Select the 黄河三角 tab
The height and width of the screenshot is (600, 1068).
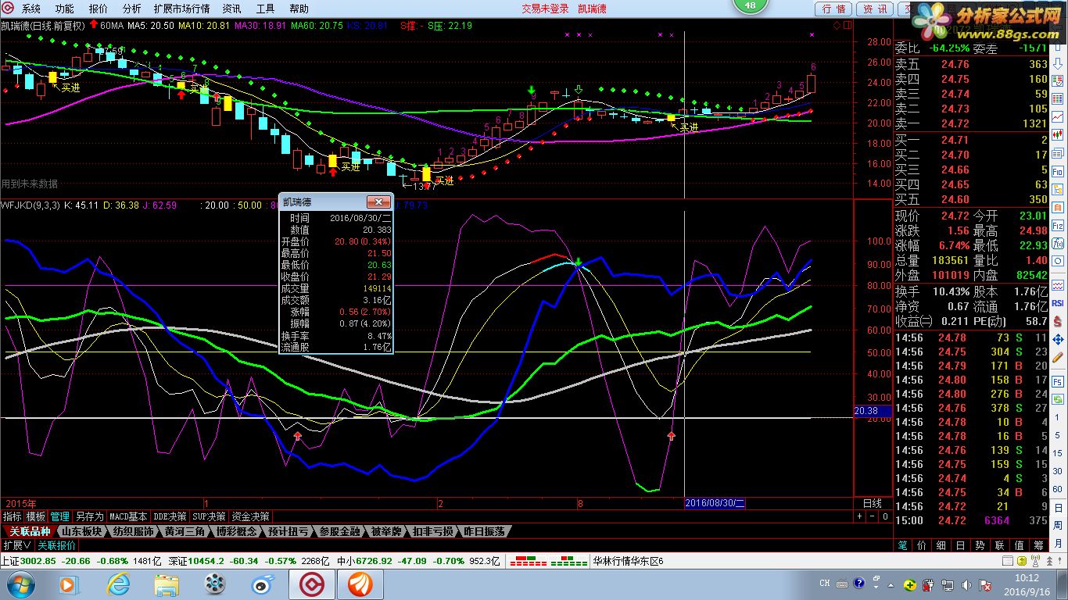pyautogui.click(x=185, y=531)
